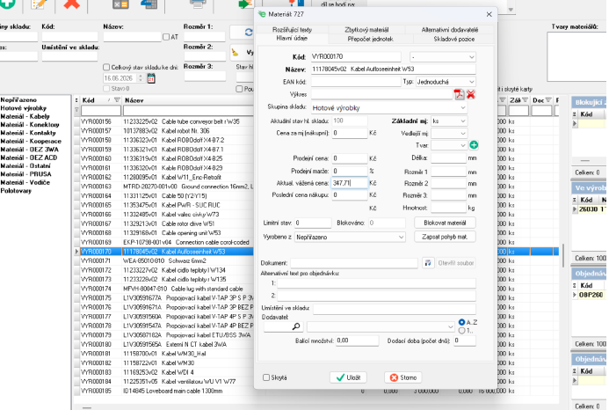Open the Vedlejší mj dropdown
609x410 pixels.
462,134
